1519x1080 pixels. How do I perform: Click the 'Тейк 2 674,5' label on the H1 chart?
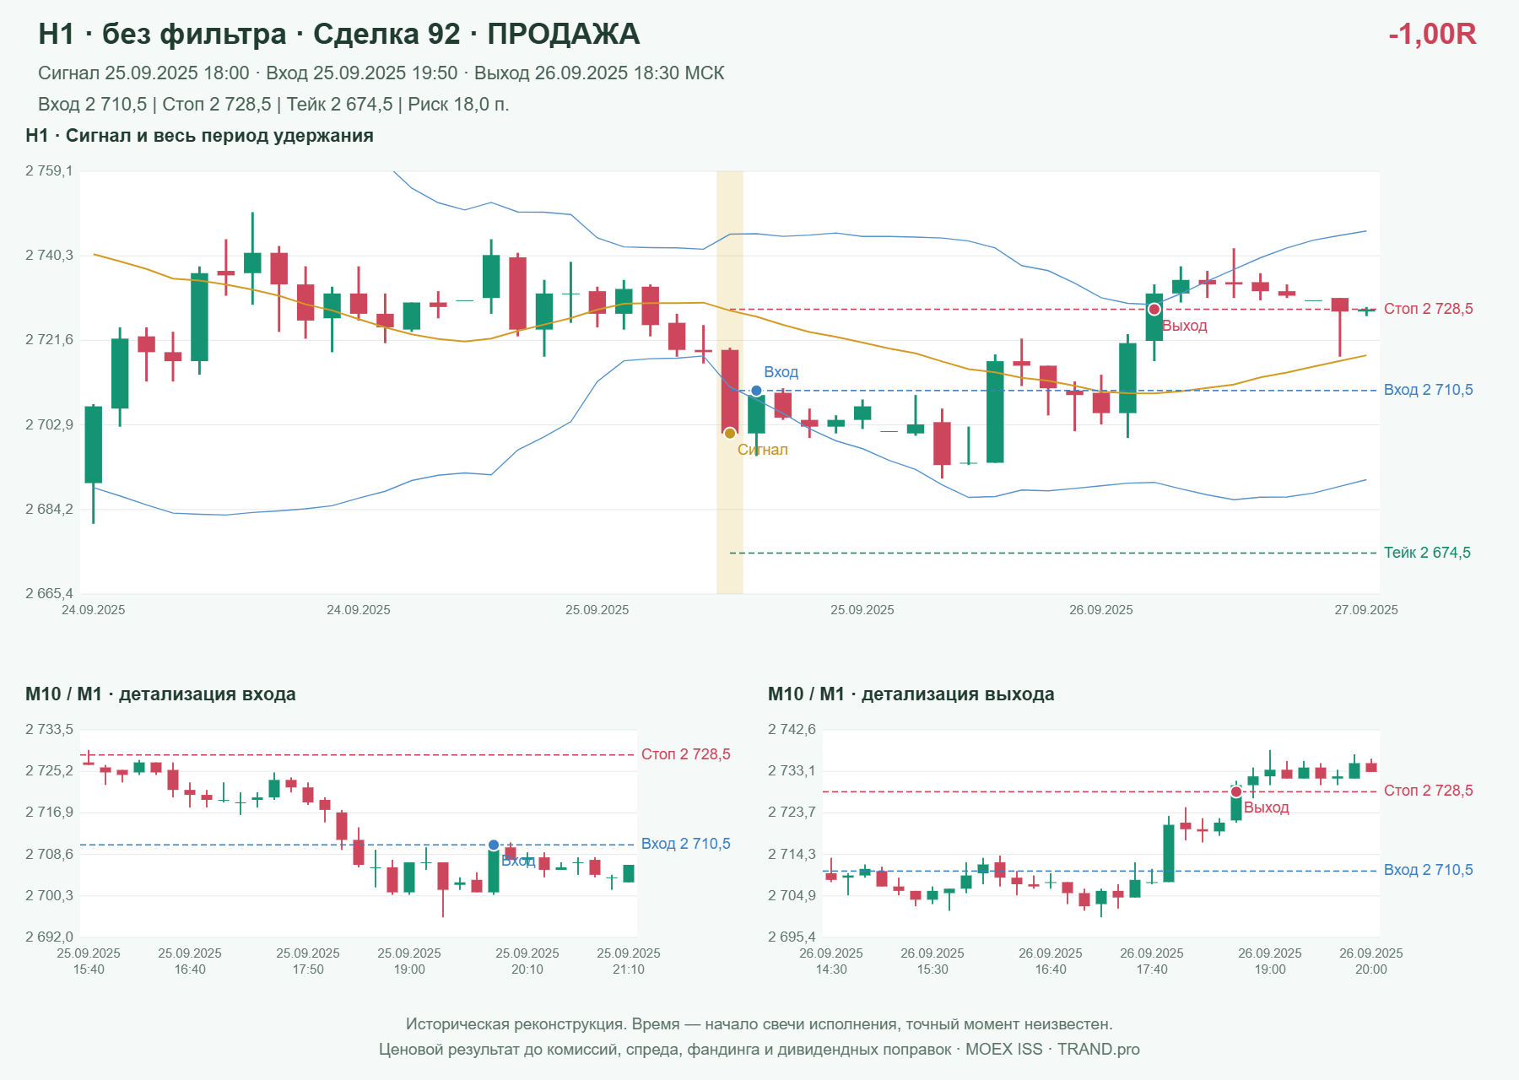1427,553
